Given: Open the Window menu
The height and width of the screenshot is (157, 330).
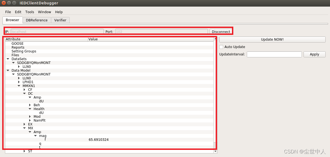Looking at the screenshot, I should pyautogui.click(x=45, y=12).
